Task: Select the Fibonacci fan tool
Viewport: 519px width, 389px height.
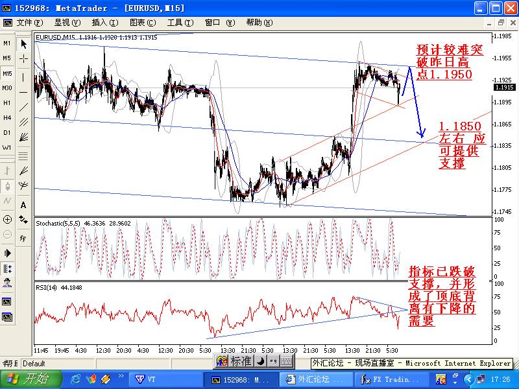Action: (x=23, y=171)
